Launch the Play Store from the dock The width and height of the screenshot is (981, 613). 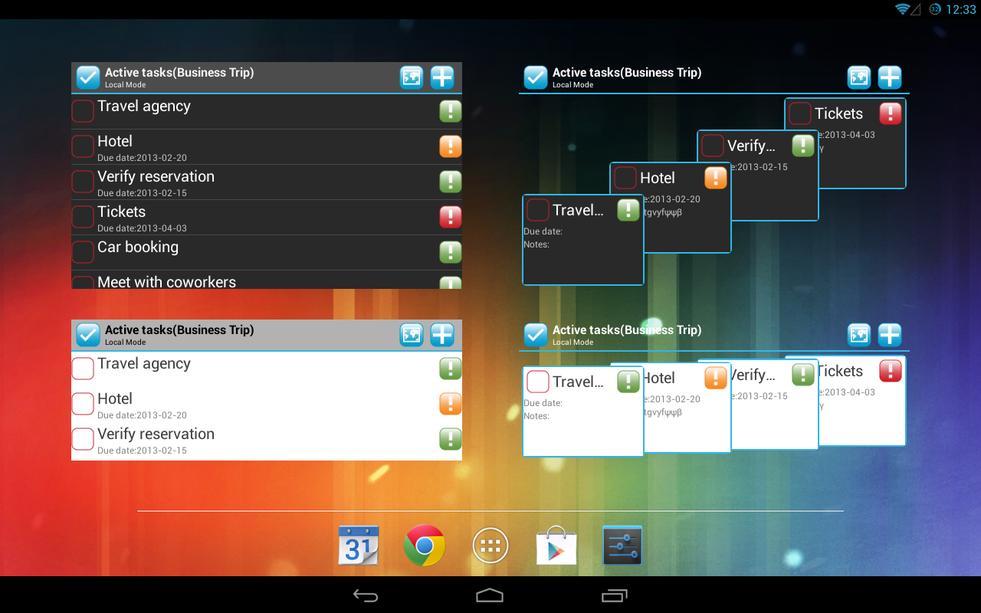tap(556, 546)
